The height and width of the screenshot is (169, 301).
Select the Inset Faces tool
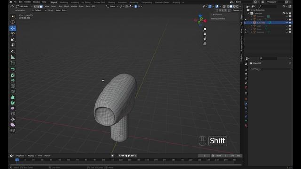(x=13, y=75)
